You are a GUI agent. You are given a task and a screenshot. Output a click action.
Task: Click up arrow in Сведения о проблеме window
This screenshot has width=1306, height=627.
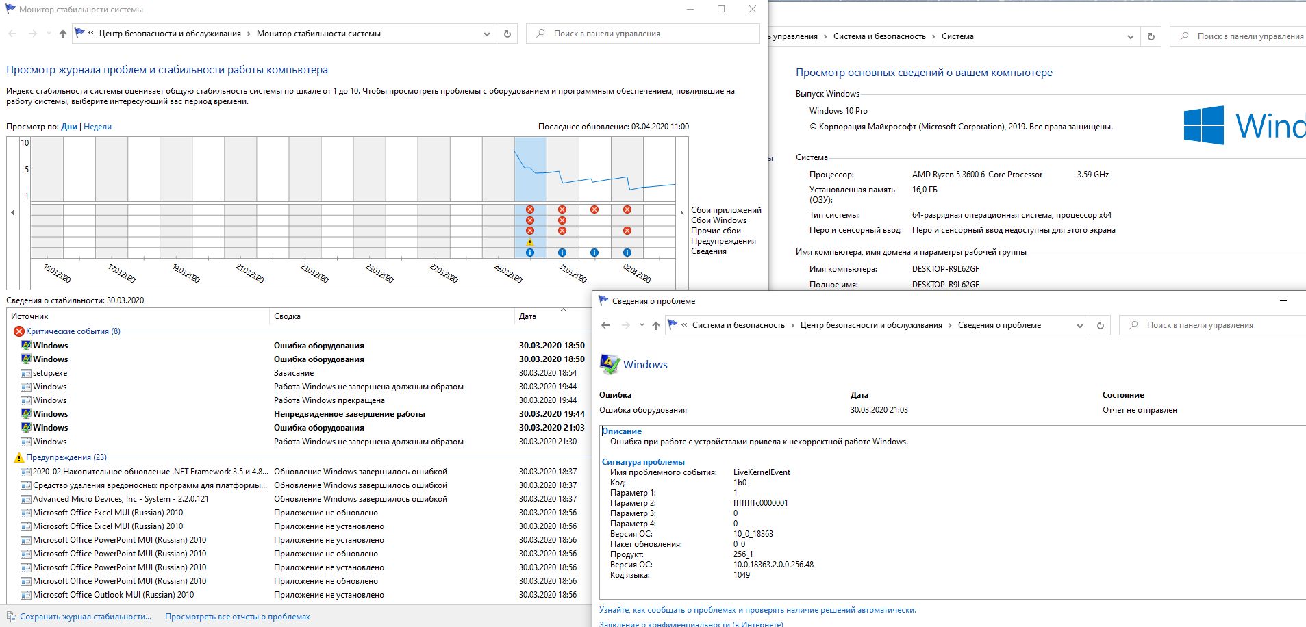point(656,325)
